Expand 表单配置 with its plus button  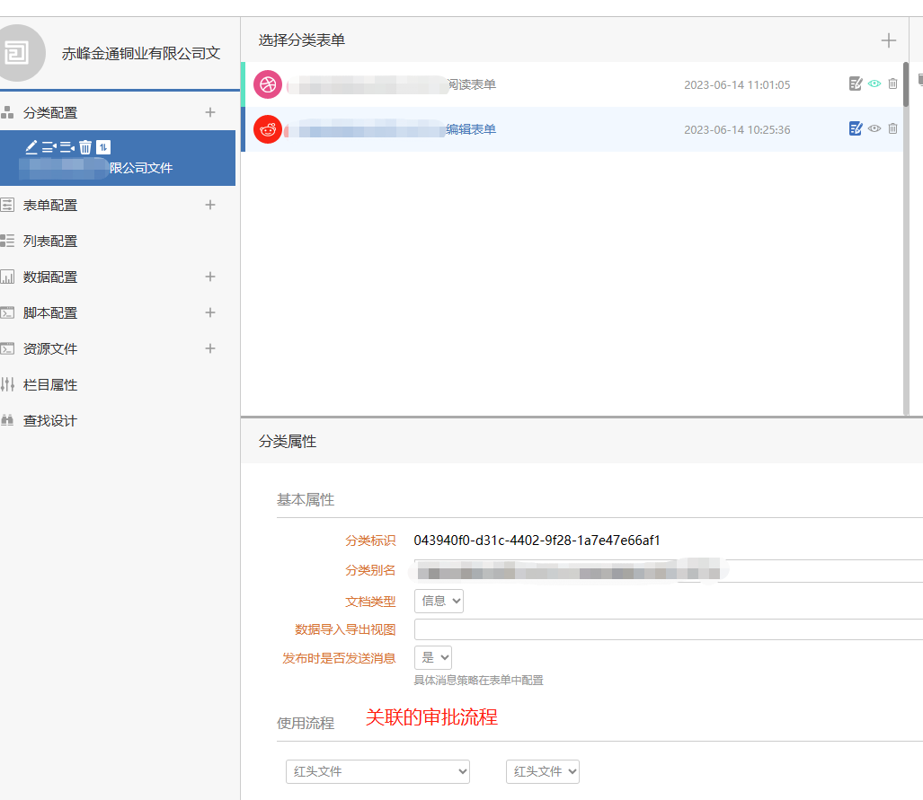pyautogui.click(x=210, y=205)
